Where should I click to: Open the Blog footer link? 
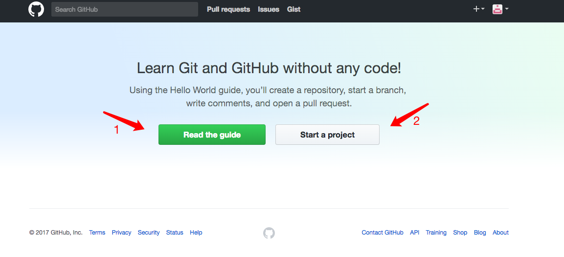(480, 233)
